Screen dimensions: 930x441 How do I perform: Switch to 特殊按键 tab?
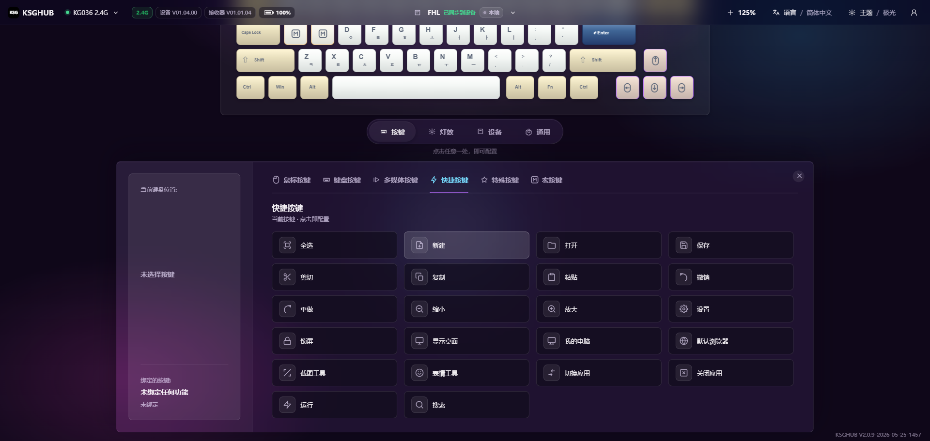pyautogui.click(x=499, y=180)
